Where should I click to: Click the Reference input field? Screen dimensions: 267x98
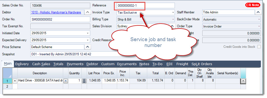tap(146, 5)
